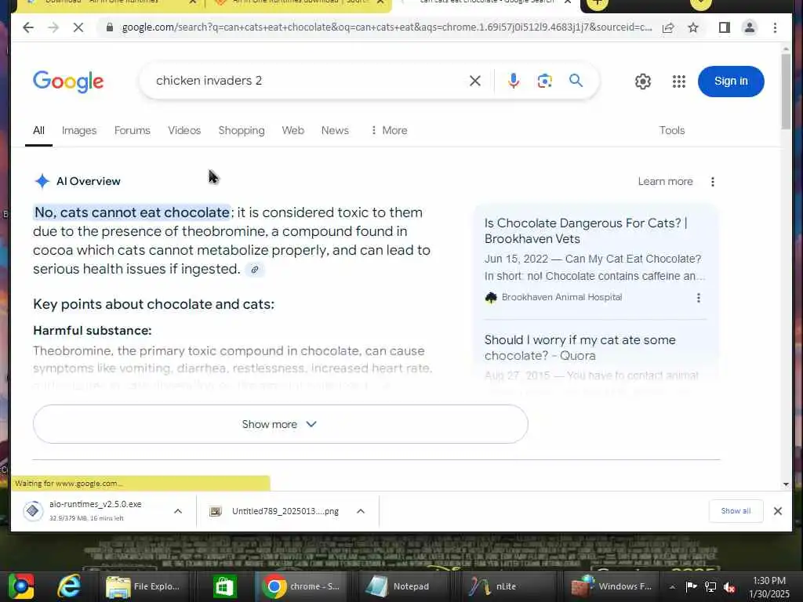Click the lock icon in address bar
The height and width of the screenshot is (602, 803).
pyautogui.click(x=110, y=27)
